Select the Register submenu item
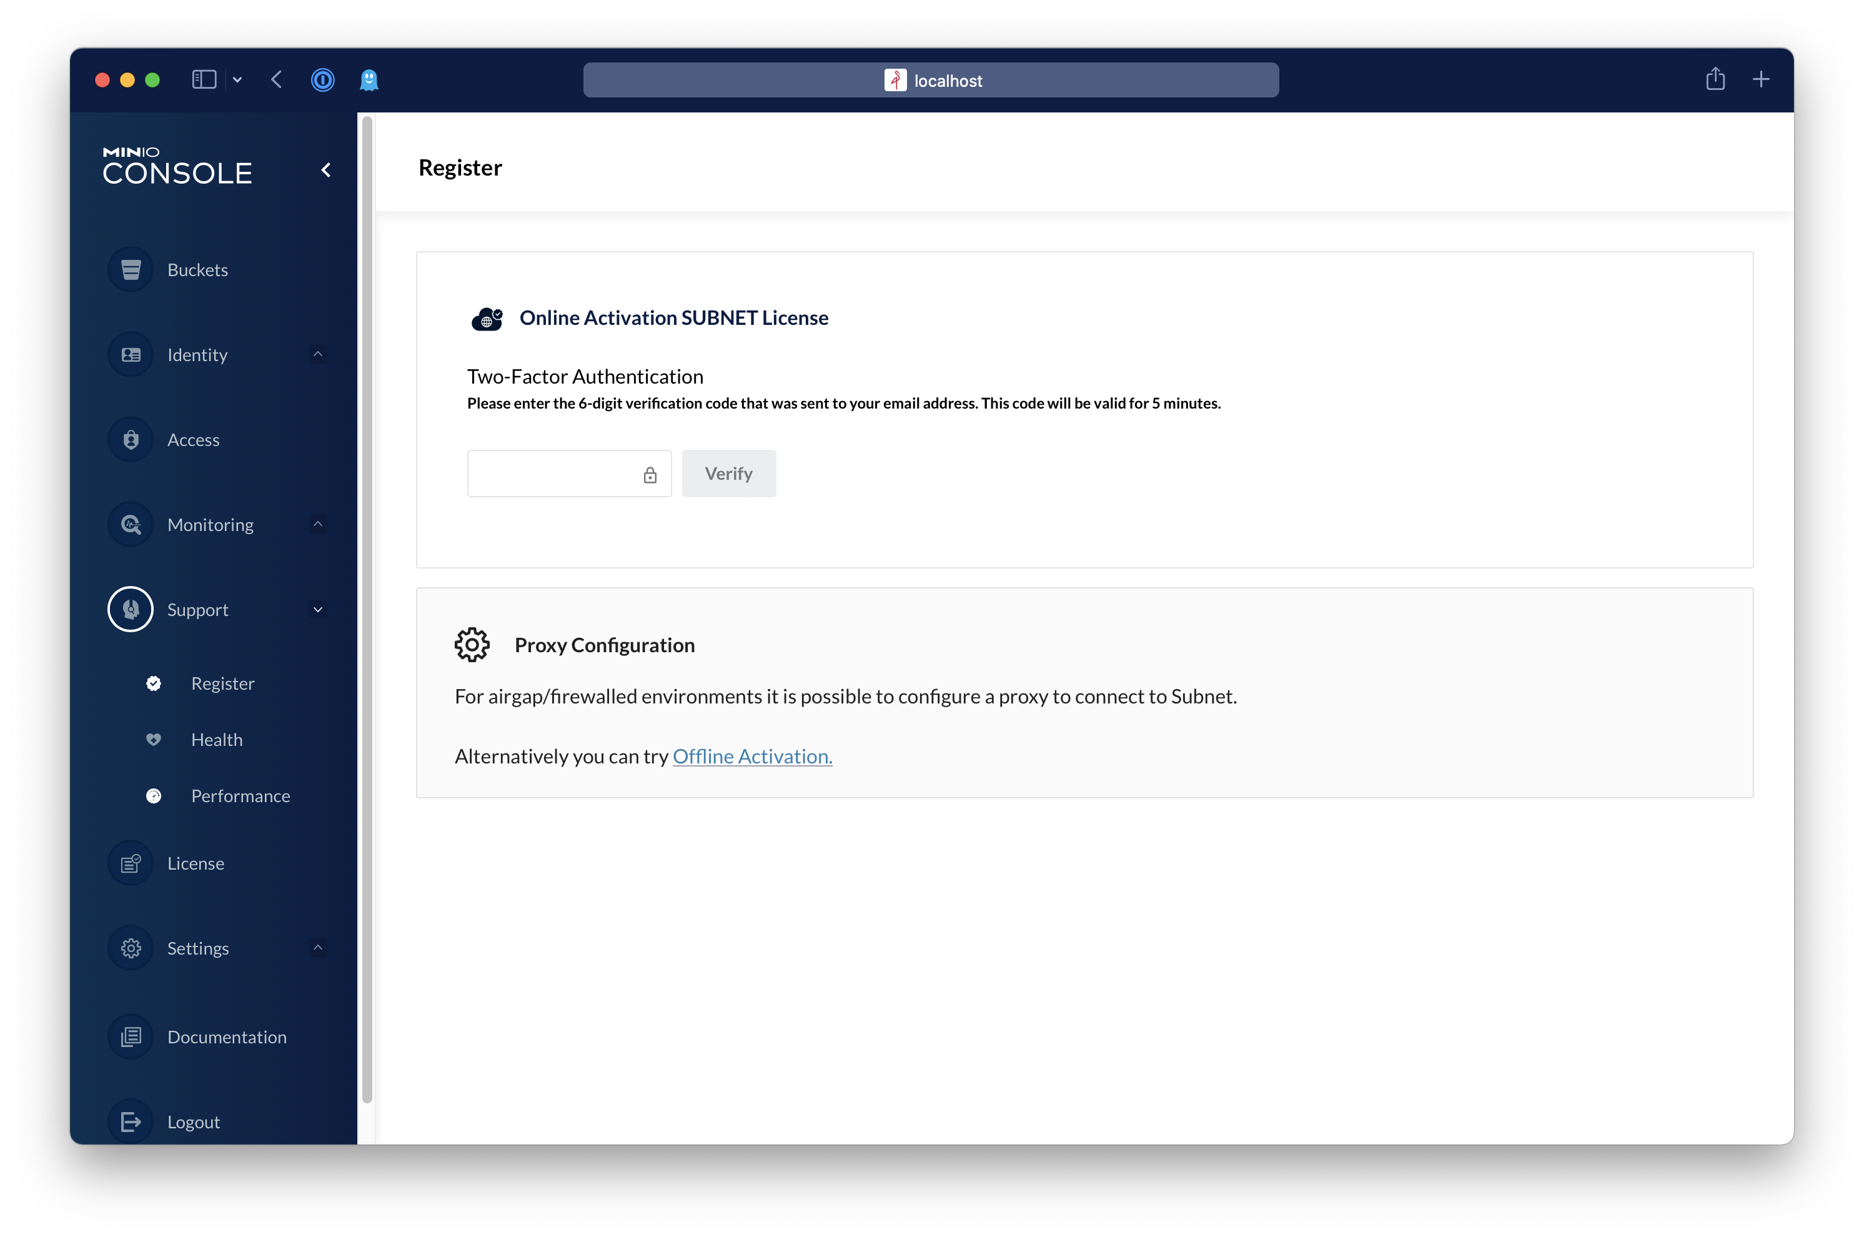This screenshot has height=1237, width=1864. click(x=222, y=683)
